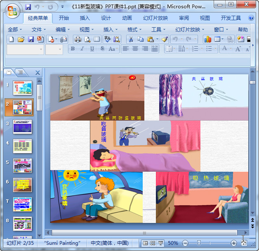Toggle Justify alignment
Viewport: 259px width, 251px height.
pyautogui.click(x=155, y=49)
